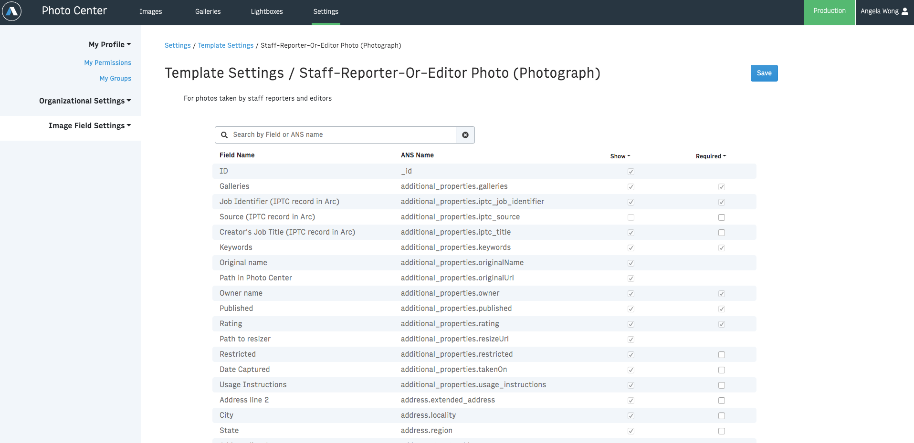914x443 pixels.
Task: Enable Required checkbox for State
Action: click(722, 431)
